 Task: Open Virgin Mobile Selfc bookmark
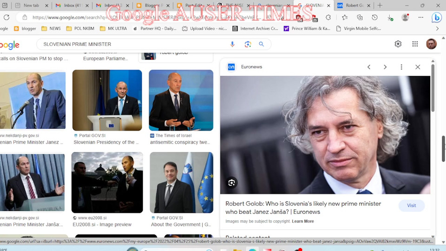pos(359,28)
